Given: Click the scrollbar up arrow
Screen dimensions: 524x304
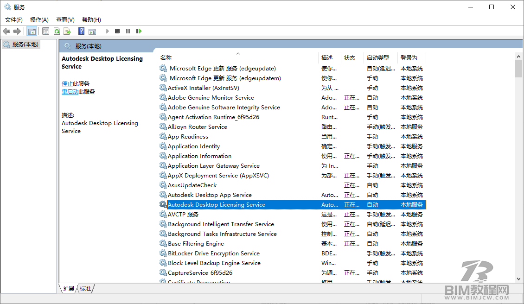Looking at the screenshot, I should click(x=518, y=57).
